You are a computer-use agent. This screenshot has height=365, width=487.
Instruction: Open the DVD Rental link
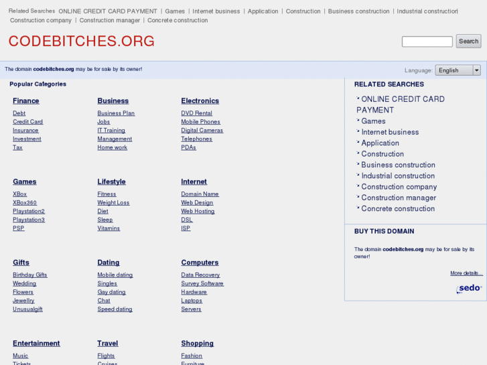pos(196,113)
